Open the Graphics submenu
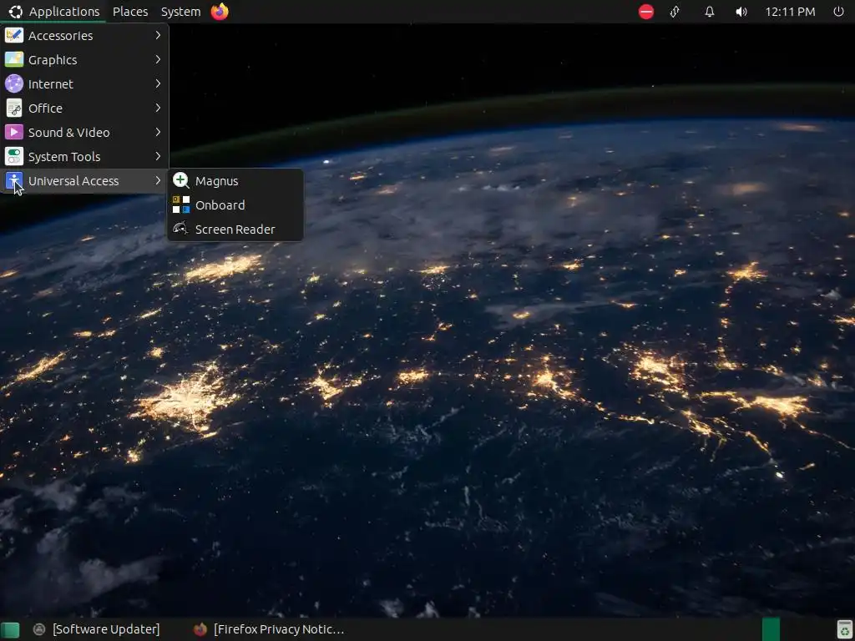The image size is (855, 641). point(84,59)
